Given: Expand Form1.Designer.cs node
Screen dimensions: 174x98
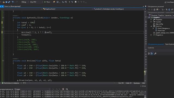Looking at the screenshot, I should [153, 28].
